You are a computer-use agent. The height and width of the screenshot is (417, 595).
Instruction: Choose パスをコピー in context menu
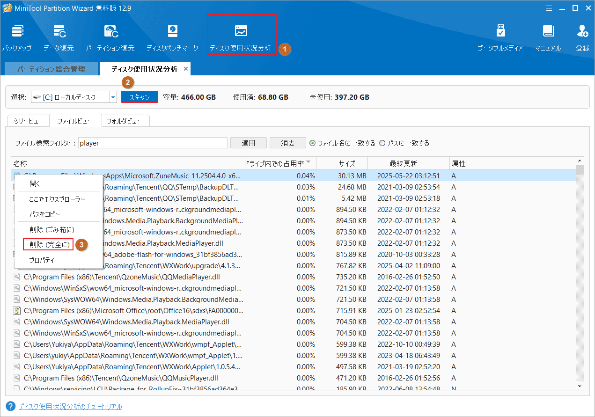(59, 214)
